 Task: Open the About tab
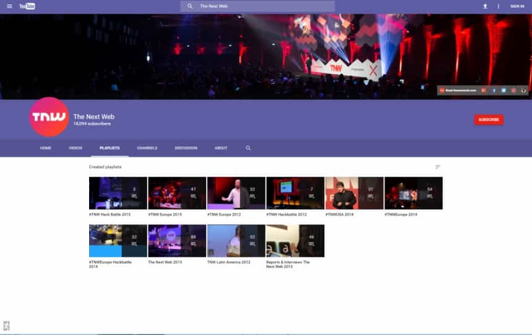[221, 148]
